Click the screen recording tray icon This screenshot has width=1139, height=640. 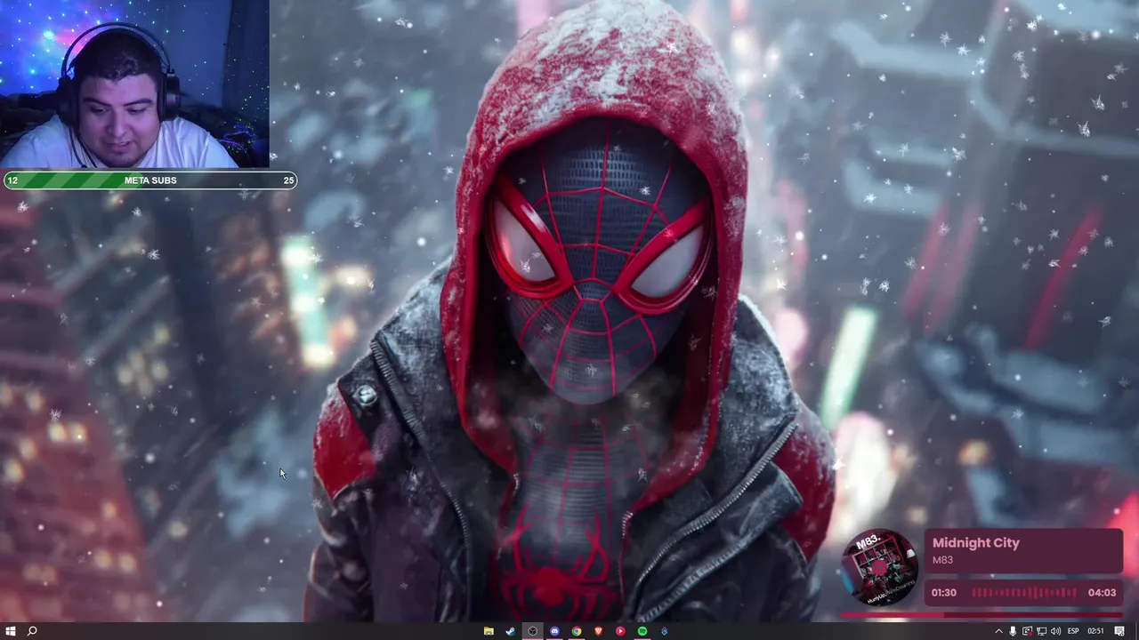1028,631
